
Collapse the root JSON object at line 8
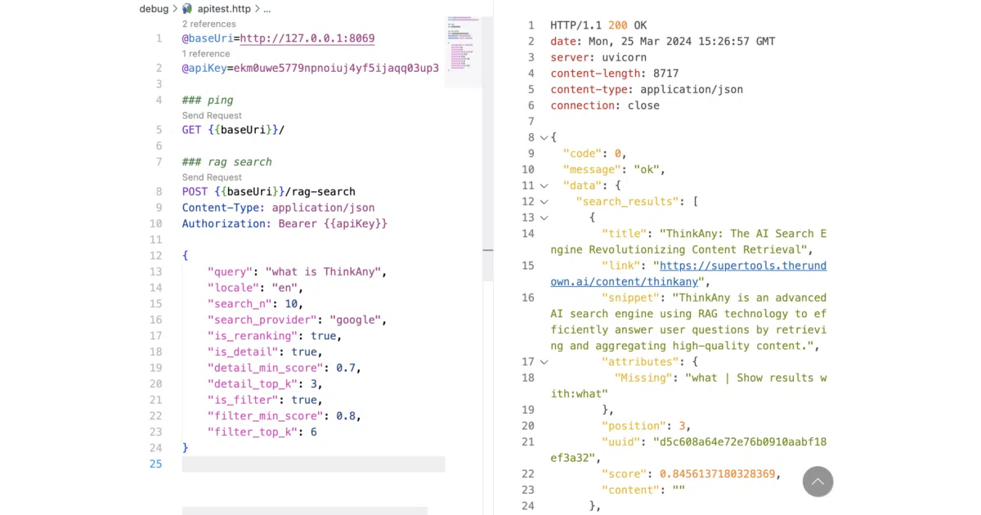[x=544, y=137]
